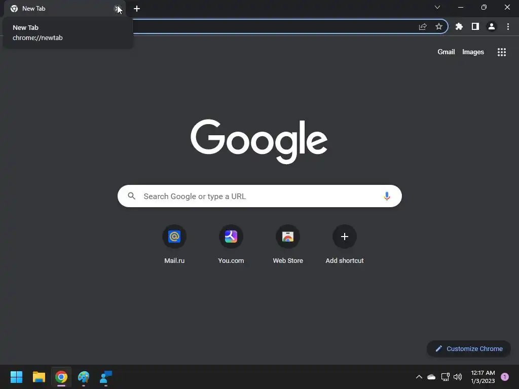
Task: Open Paint app from taskbar
Action: pyautogui.click(x=84, y=377)
